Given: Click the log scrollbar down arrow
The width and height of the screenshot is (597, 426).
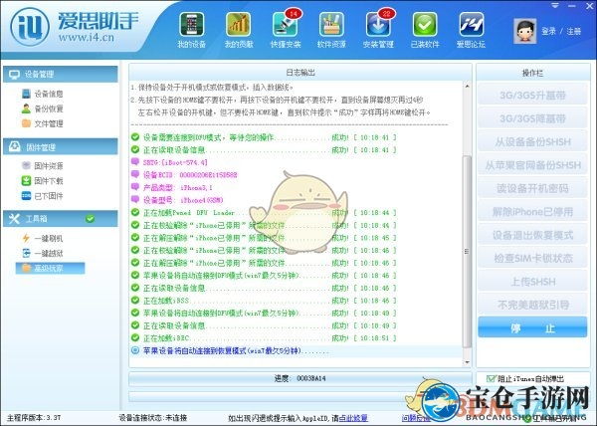Looking at the screenshot, I should (467, 362).
